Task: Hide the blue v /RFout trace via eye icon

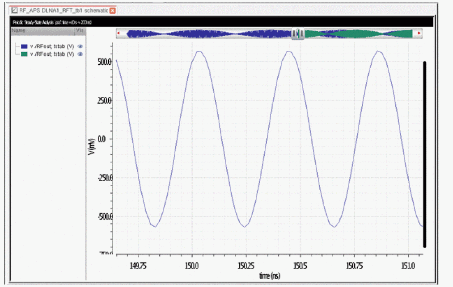Action: pos(80,46)
